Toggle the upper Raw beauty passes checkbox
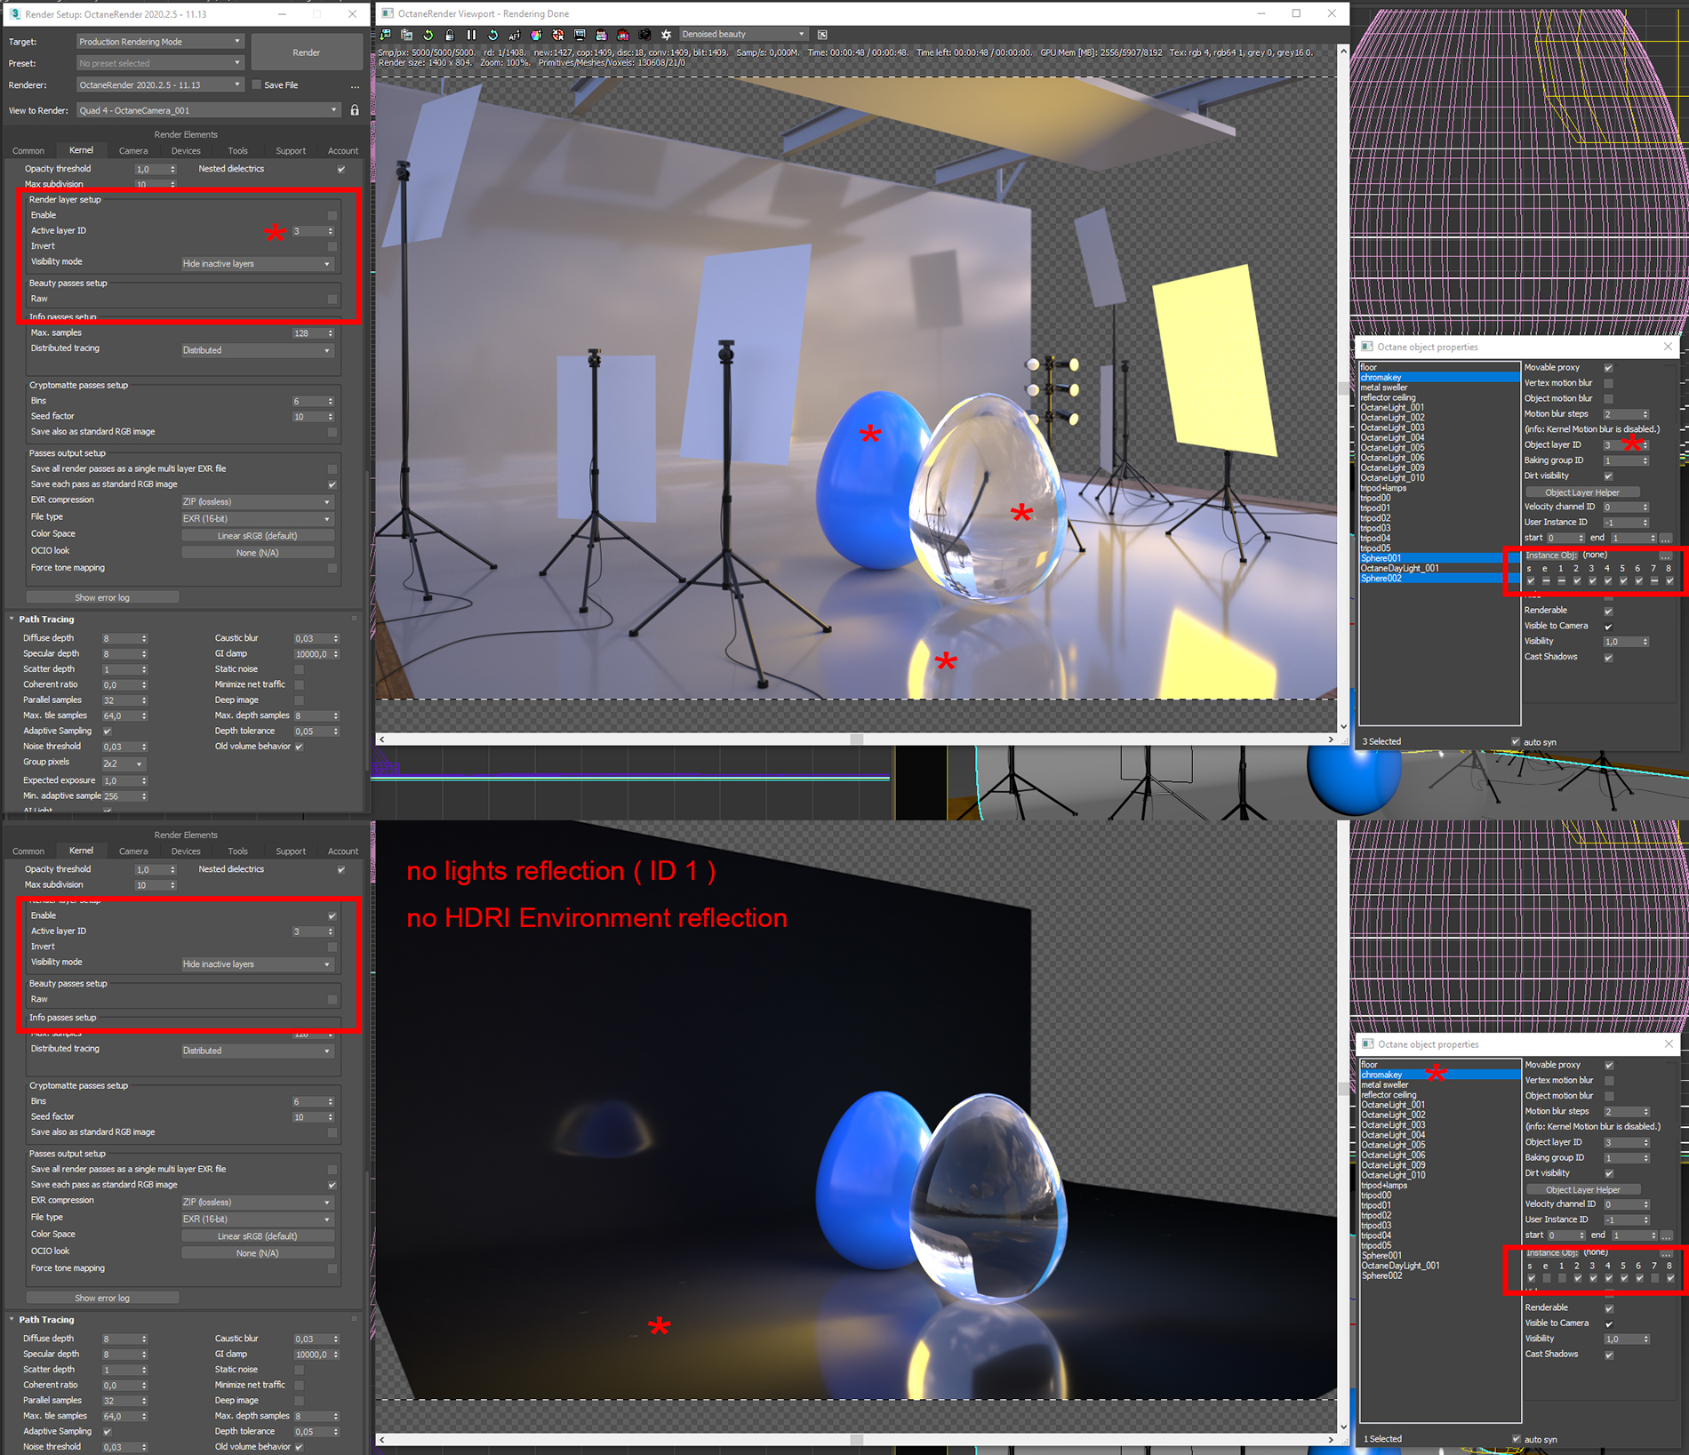1689x1455 pixels. 332,300
